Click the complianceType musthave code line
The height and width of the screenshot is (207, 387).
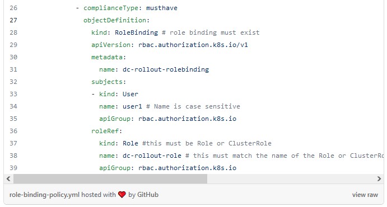point(127,8)
